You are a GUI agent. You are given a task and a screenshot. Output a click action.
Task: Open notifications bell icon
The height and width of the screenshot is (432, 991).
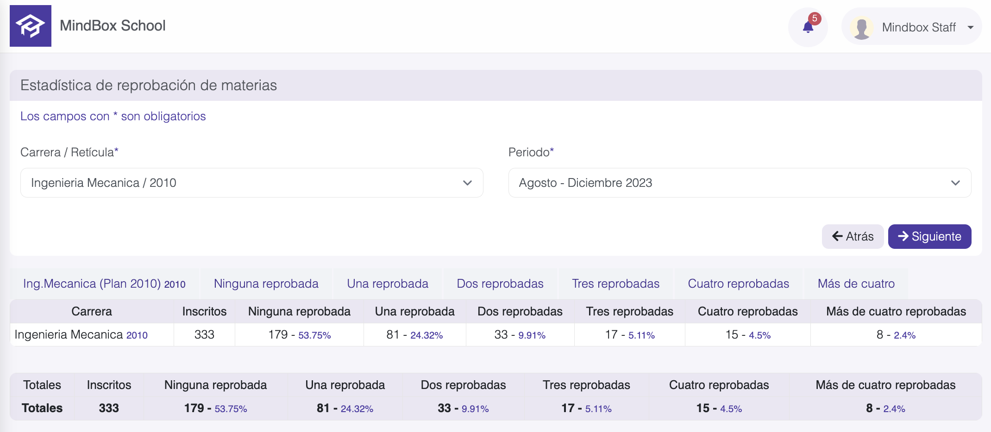(808, 28)
